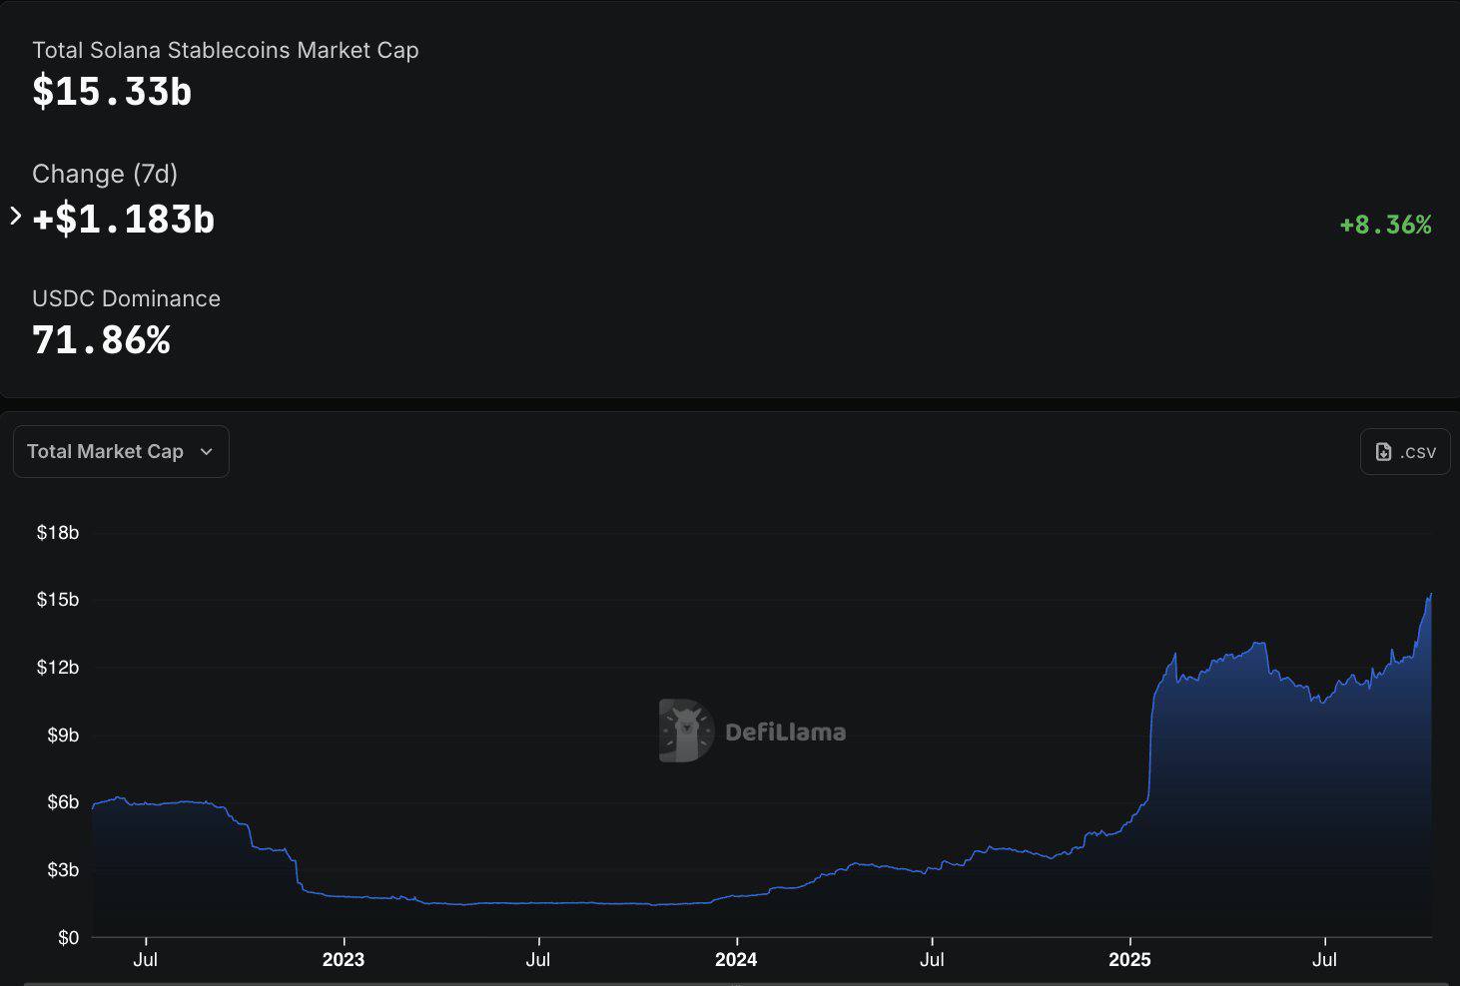This screenshot has height=986, width=1460.
Task: Click the DefiLlama llama logo watermark
Action: point(686,731)
